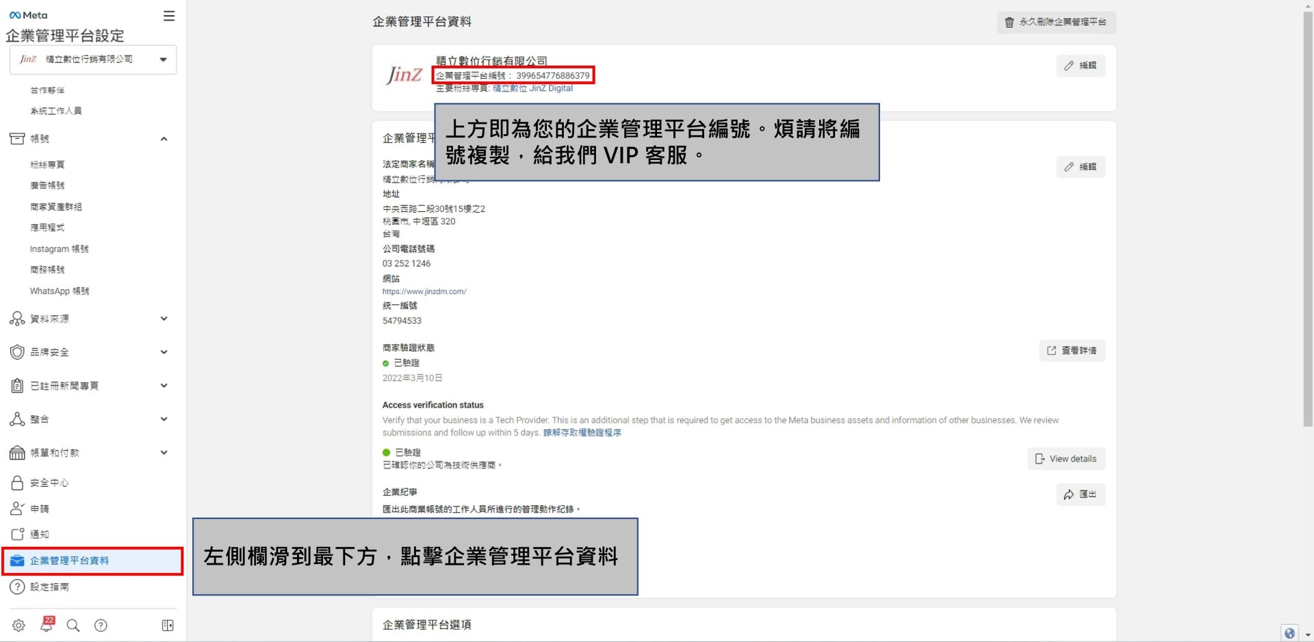Click 編輯 button next to company name
The width and height of the screenshot is (1314, 642).
click(1081, 66)
